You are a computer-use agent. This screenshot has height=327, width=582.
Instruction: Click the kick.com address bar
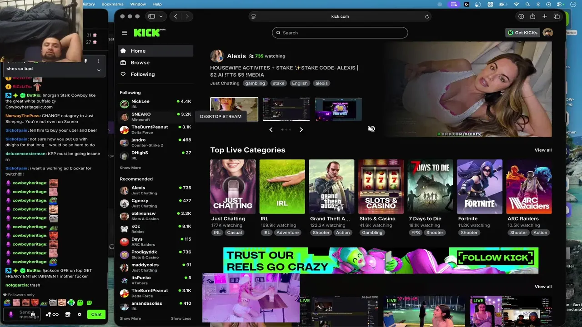click(340, 16)
